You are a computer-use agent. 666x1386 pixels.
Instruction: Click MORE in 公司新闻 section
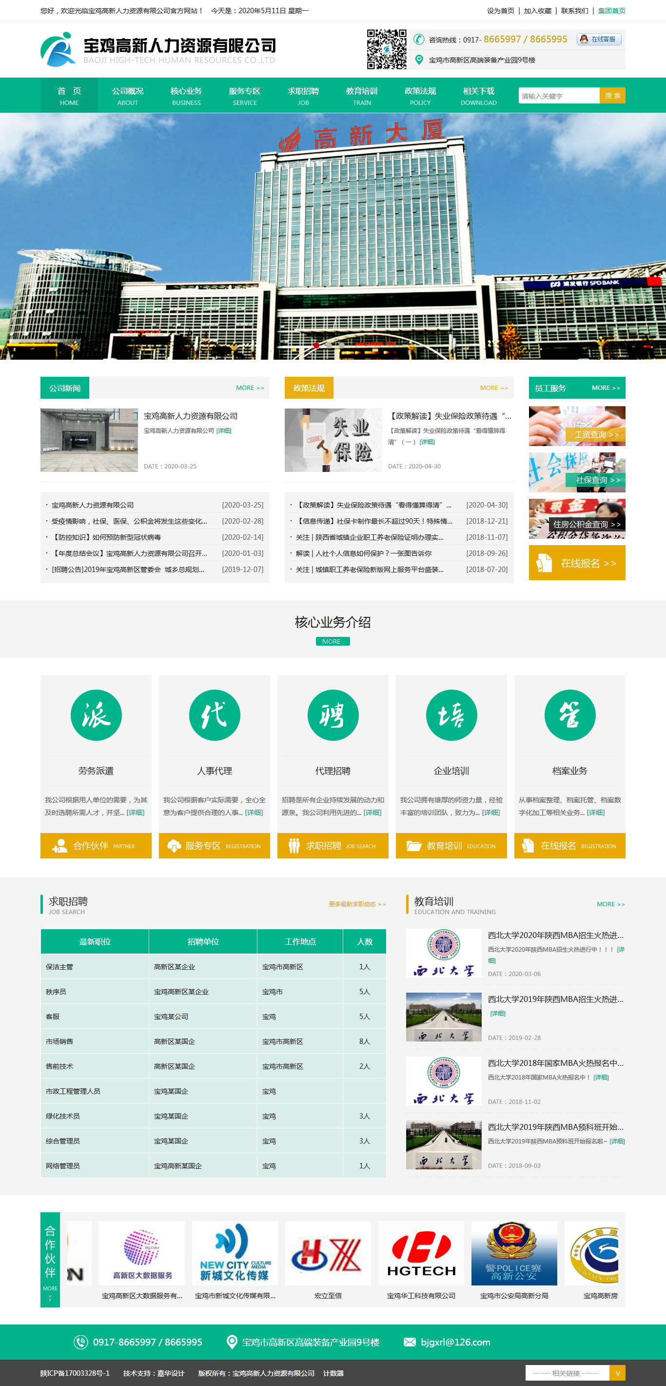click(x=250, y=388)
